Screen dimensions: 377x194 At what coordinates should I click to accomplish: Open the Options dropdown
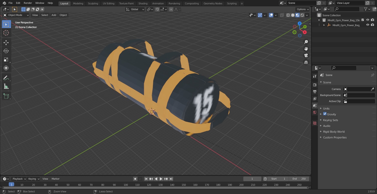[303, 9]
